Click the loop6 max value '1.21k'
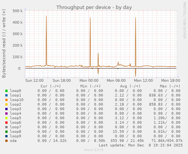The image size is (188, 154). [x=159, y=123]
